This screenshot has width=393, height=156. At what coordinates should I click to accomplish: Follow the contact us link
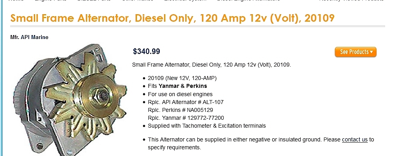click(355, 139)
